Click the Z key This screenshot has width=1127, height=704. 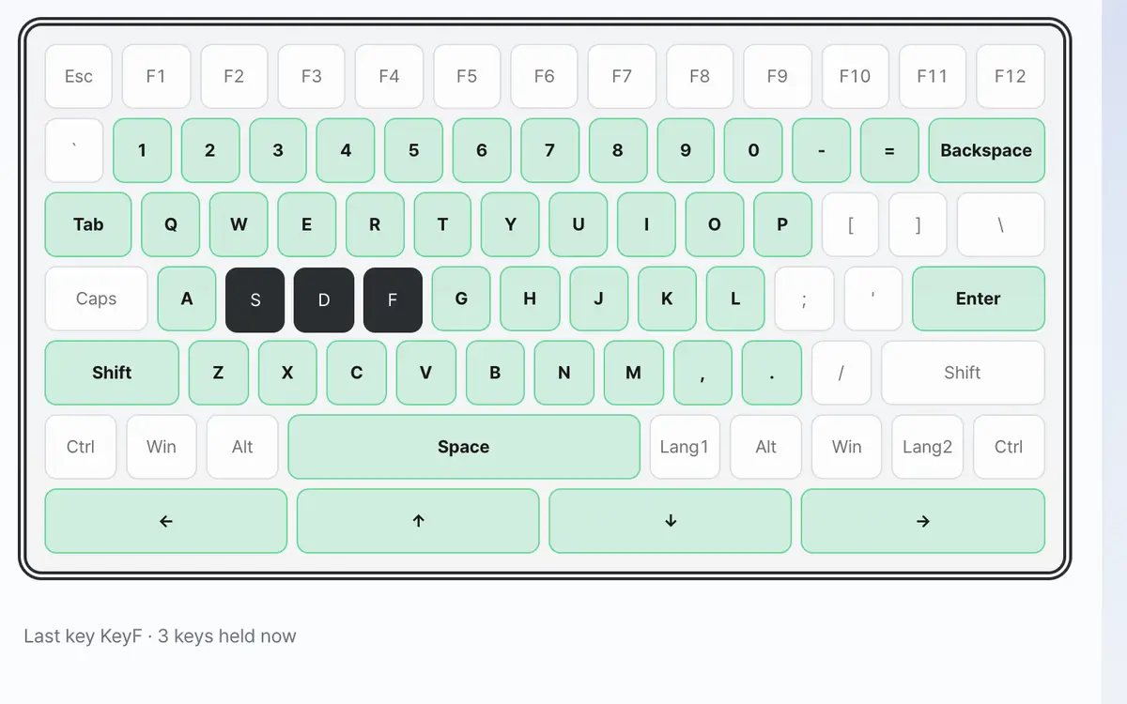219,373
